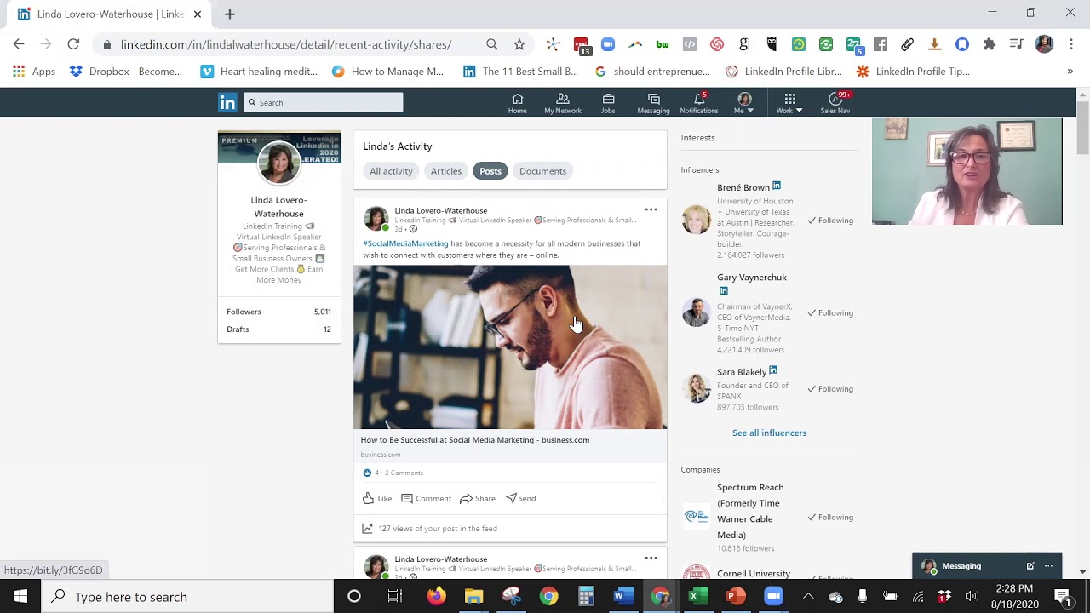Open the business.com article image

click(x=510, y=347)
